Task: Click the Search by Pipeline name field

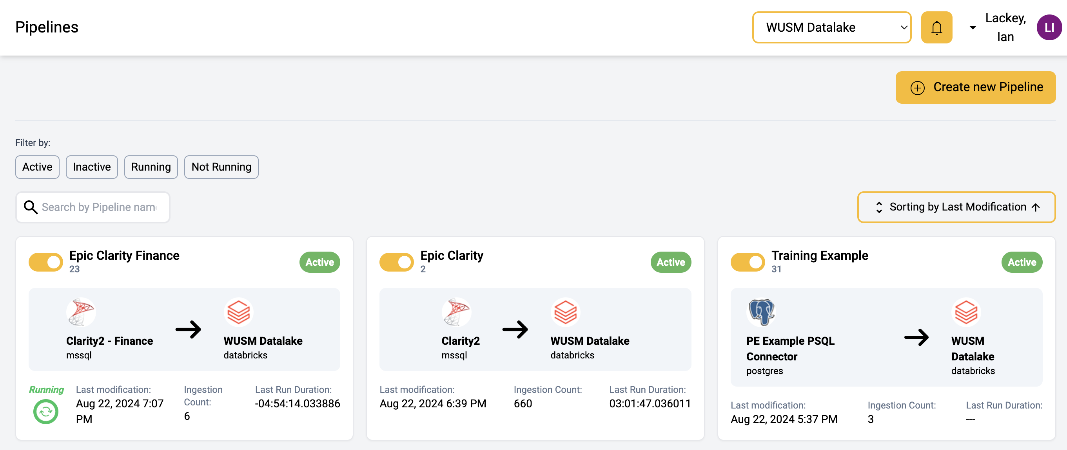Action: (x=93, y=207)
